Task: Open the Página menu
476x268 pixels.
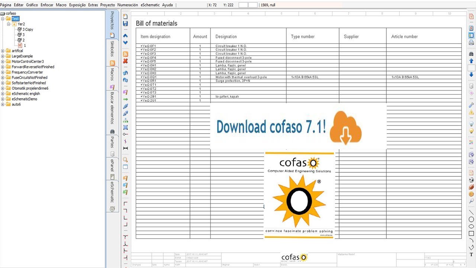Action: click(x=6, y=5)
